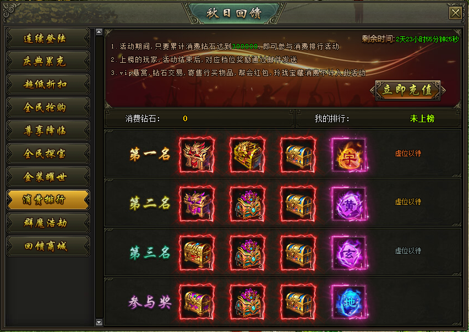Click the purple 玄 rune in third place row
Image resolution: width=469 pixels, height=332 pixels.
click(x=349, y=253)
